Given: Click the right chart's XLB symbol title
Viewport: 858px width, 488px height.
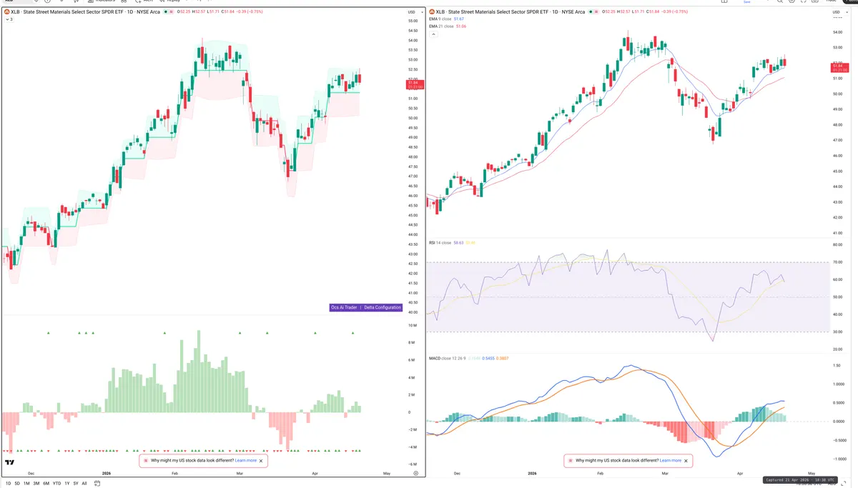Looking at the screenshot, I should (511, 11).
